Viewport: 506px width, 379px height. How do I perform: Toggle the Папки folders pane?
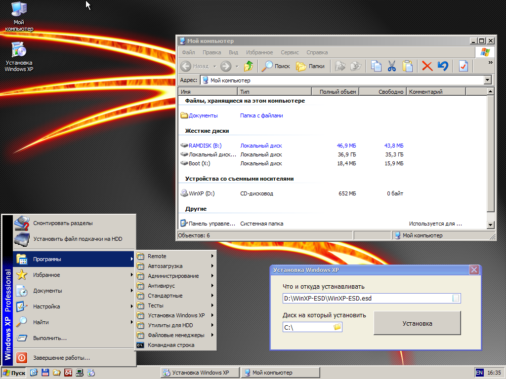pos(310,66)
